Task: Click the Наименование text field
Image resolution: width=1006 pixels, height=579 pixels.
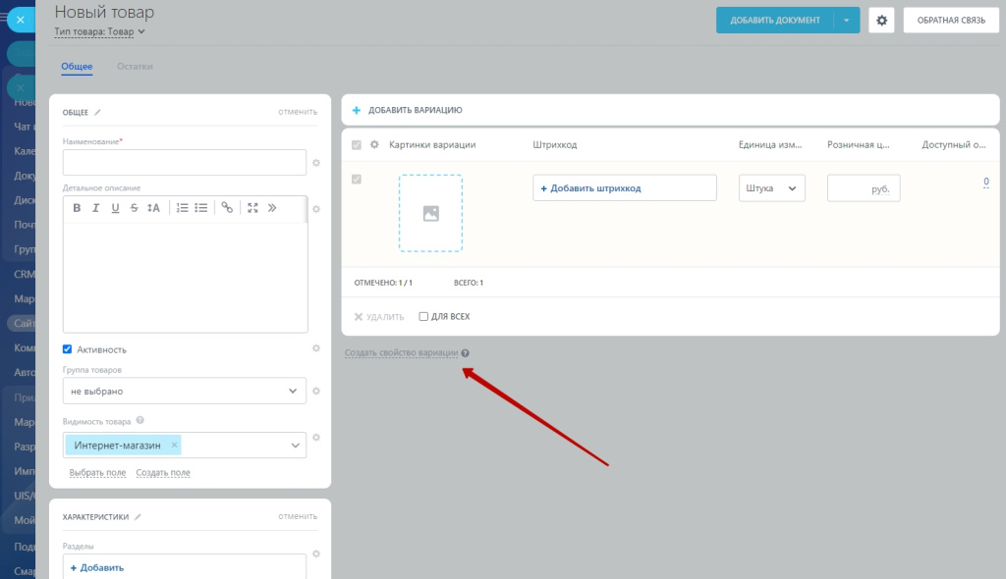Action: tap(185, 162)
